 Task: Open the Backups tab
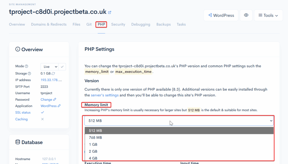click(163, 24)
